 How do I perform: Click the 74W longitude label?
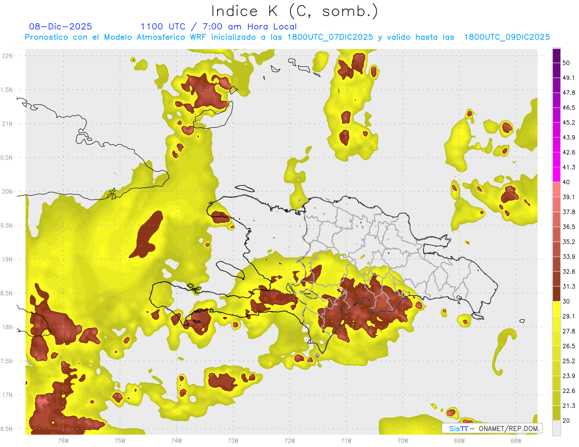pos(176,440)
